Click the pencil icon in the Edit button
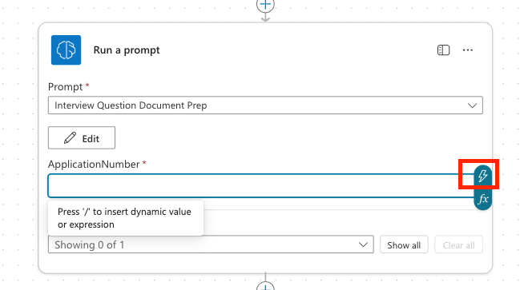532x290 pixels. 70,138
